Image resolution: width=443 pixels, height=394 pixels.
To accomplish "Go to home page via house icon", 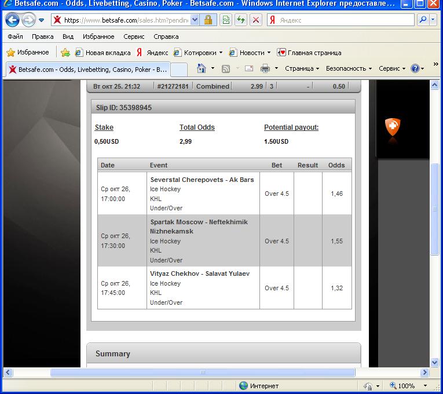I will click(x=201, y=68).
